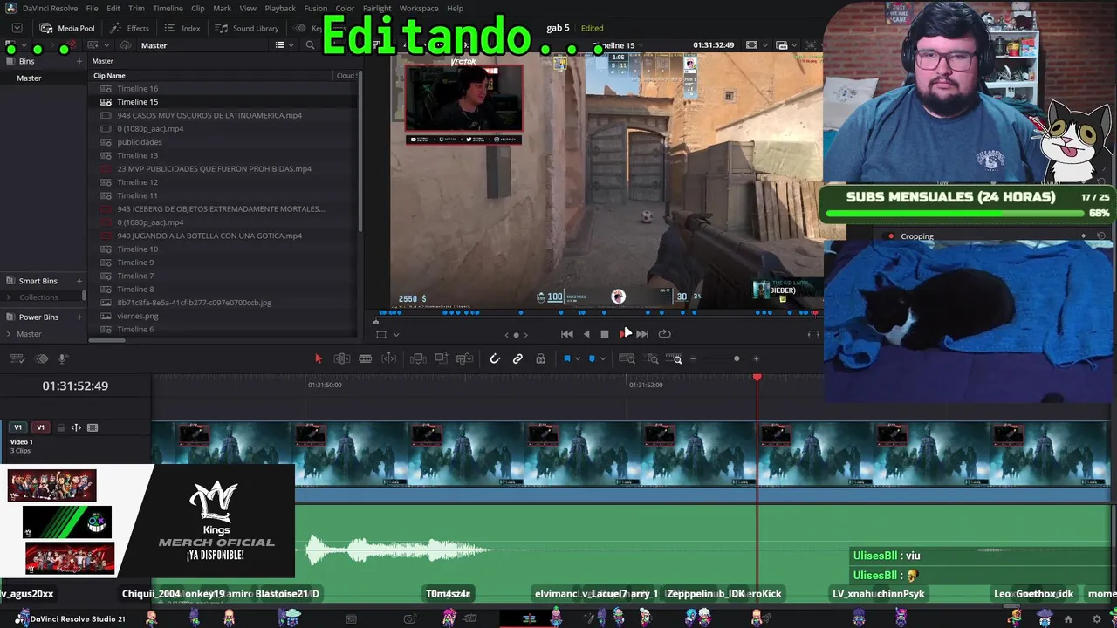1117x628 pixels.
Task: Click the Detail Zoom icon
Action: click(652, 358)
